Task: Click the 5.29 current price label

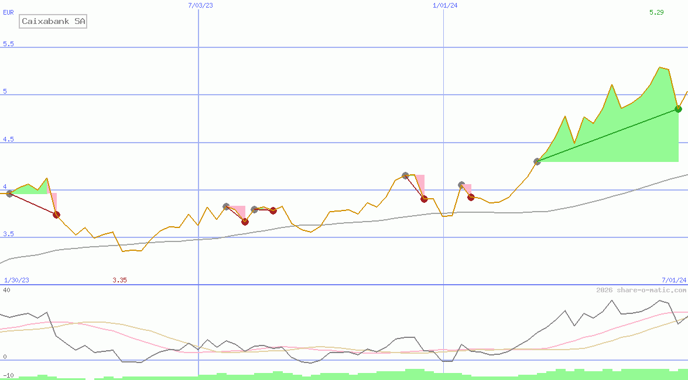Action: point(657,11)
